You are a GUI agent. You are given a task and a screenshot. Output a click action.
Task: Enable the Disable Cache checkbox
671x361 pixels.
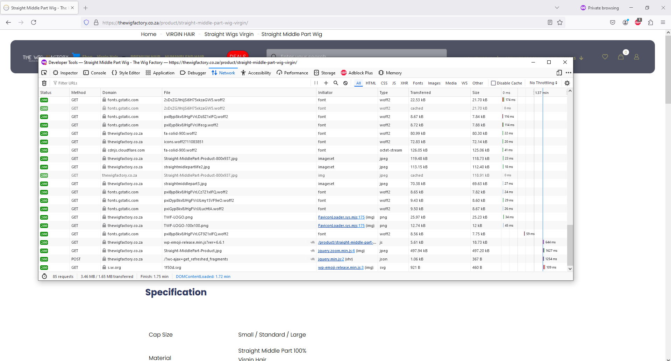(493, 83)
